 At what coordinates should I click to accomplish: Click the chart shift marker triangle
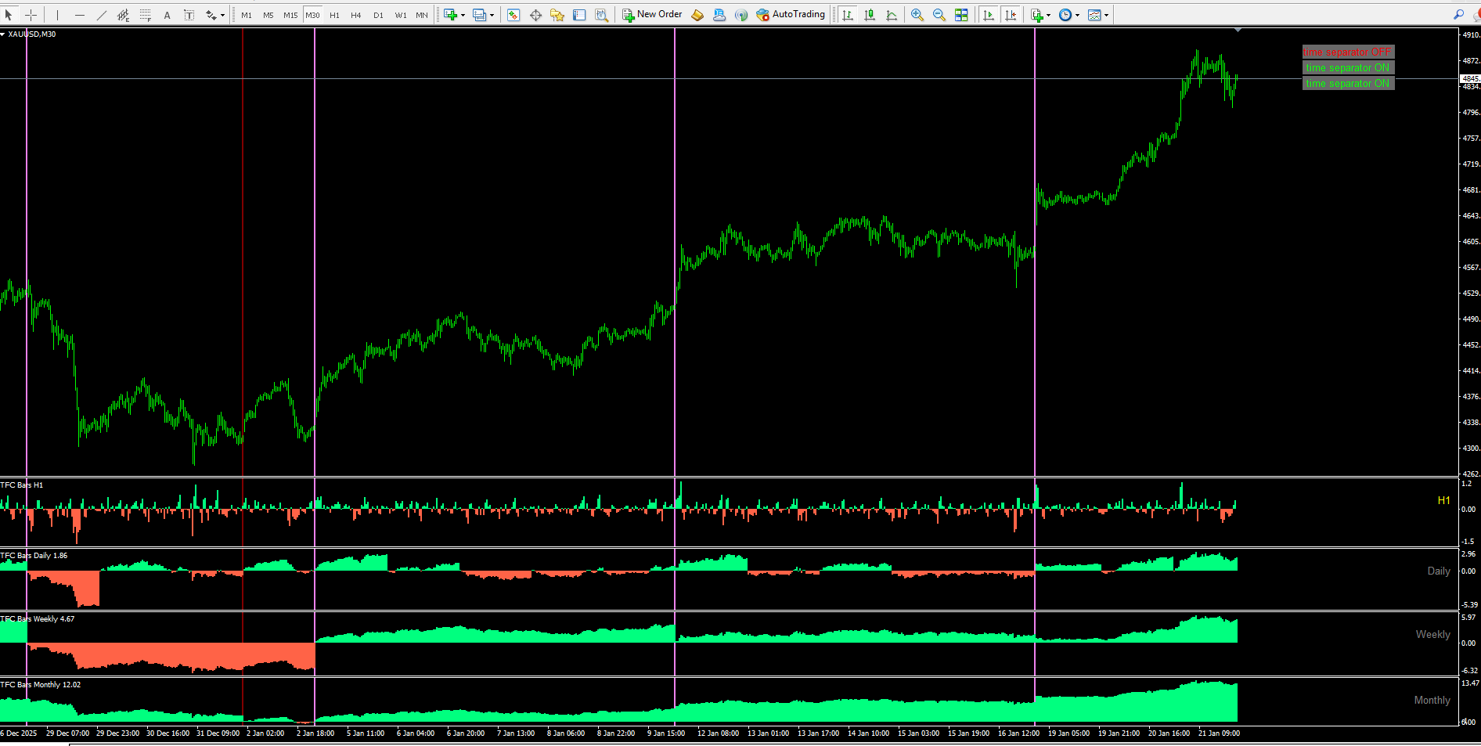pos(1238,31)
